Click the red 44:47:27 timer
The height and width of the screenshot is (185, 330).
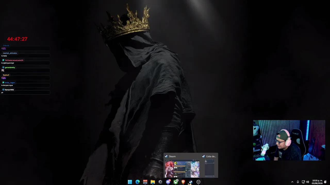[x=17, y=39]
